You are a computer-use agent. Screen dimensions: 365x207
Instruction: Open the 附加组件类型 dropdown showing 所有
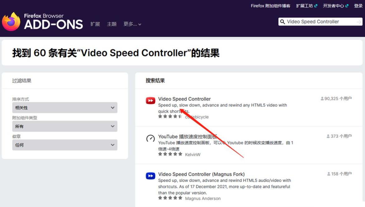point(65,126)
